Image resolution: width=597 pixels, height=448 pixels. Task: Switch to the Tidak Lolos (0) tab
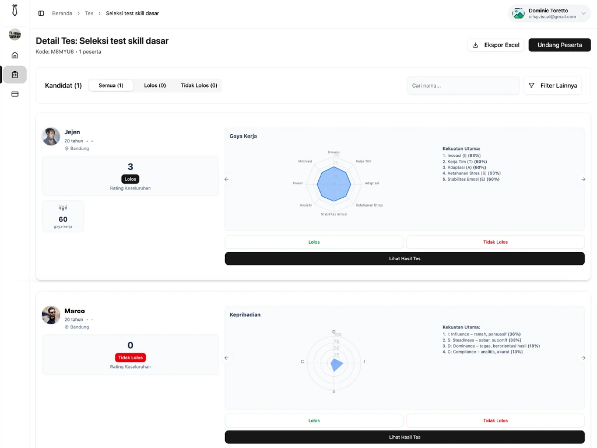199,86
